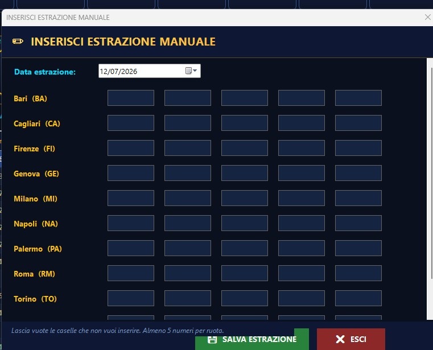Select the fifth number box for Bari
433x350 pixels.
tap(358, 98)
